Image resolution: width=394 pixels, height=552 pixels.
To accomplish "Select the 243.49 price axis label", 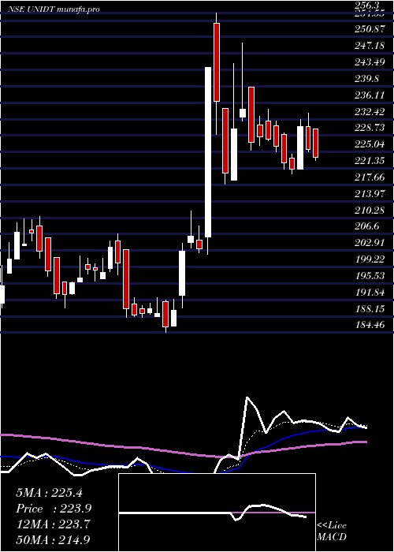I will [x=369, y=62].
